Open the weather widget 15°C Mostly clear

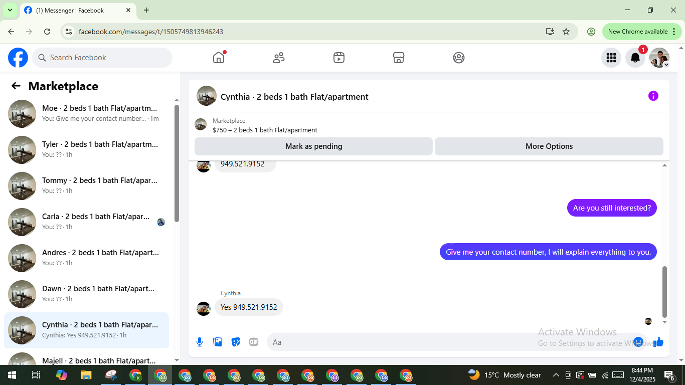pos(504,375)
